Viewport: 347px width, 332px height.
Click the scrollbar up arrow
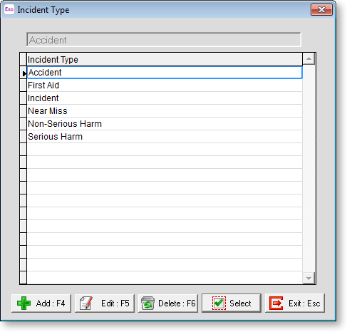pos(309,58)
